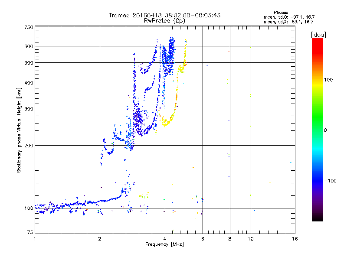Click y-axis tick label "600"
Image resolution: width=347 pixels, height=260 pixels.
[x=29, y=46]
